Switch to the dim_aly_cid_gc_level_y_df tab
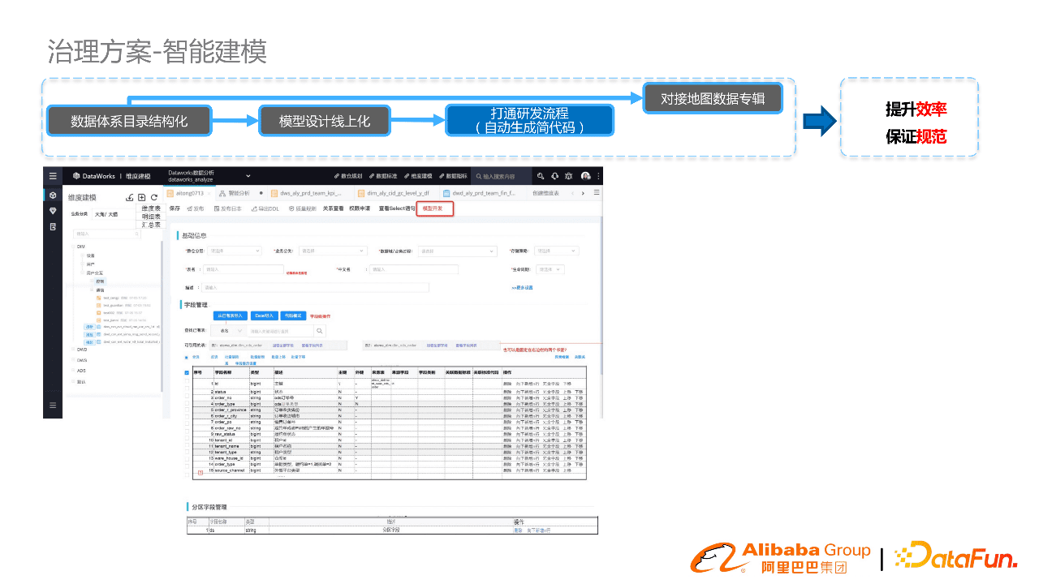Image resolution: width=1039 pixels, height=584 pixels. point(397,194)
